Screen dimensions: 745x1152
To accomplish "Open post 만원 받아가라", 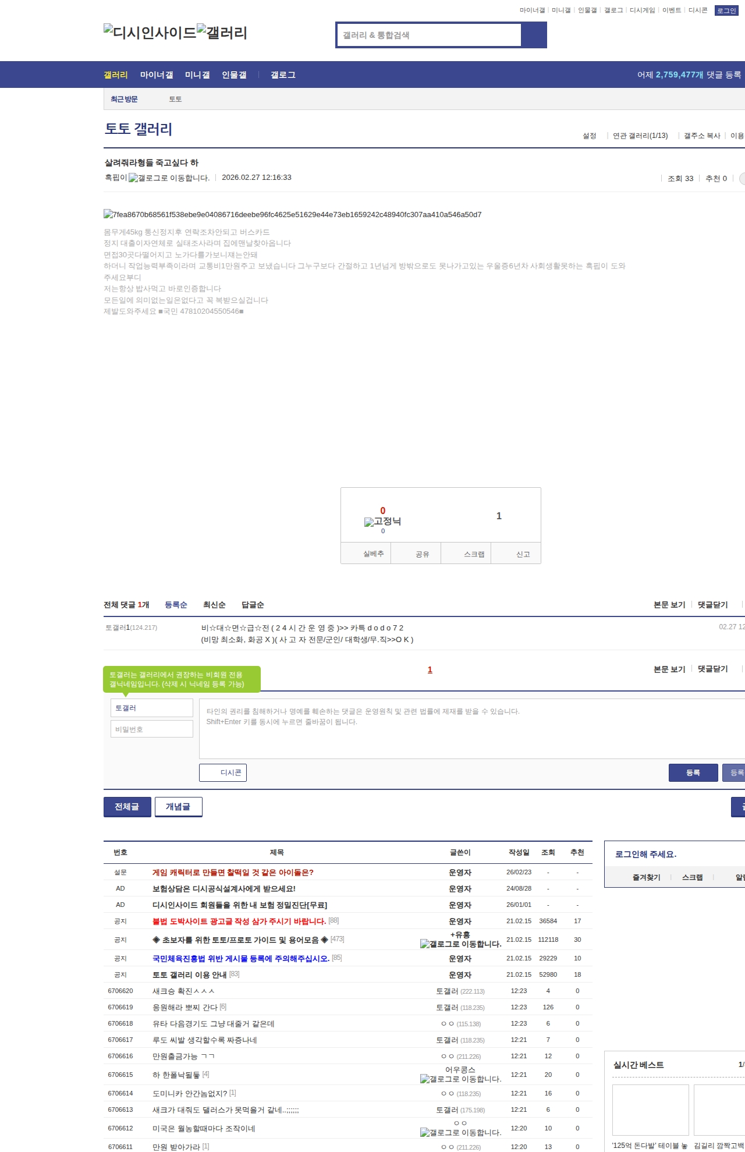I will pyautogui.click(x=176, y=1147).
